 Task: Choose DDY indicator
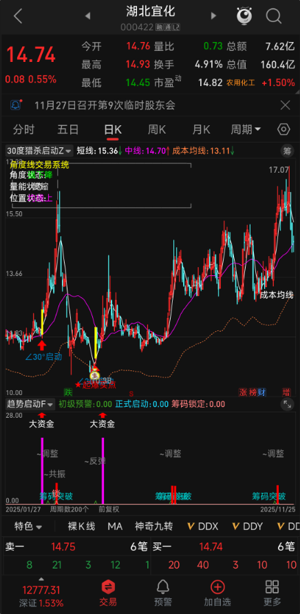tap(248, 527)
